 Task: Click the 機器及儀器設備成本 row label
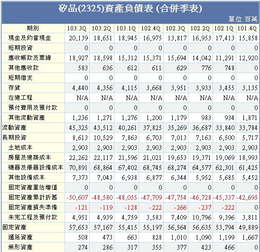pos(36,168)
